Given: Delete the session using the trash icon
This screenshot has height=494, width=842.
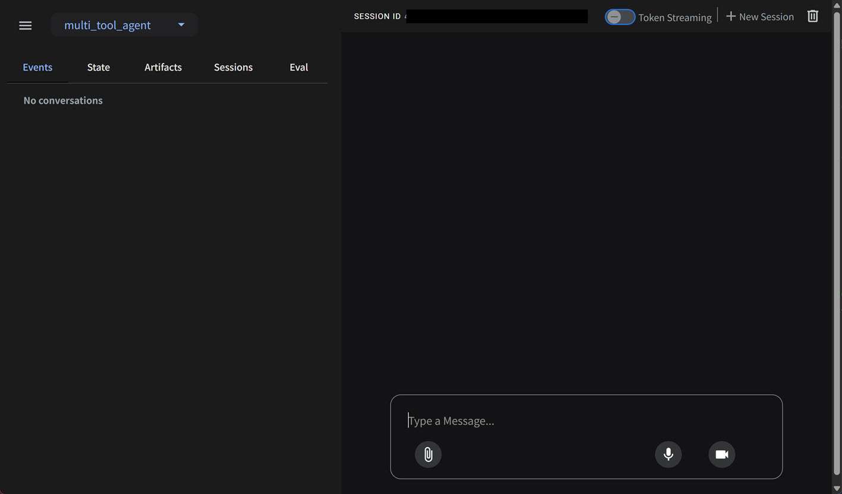Looking at the screenshot, I should [812, 16].
